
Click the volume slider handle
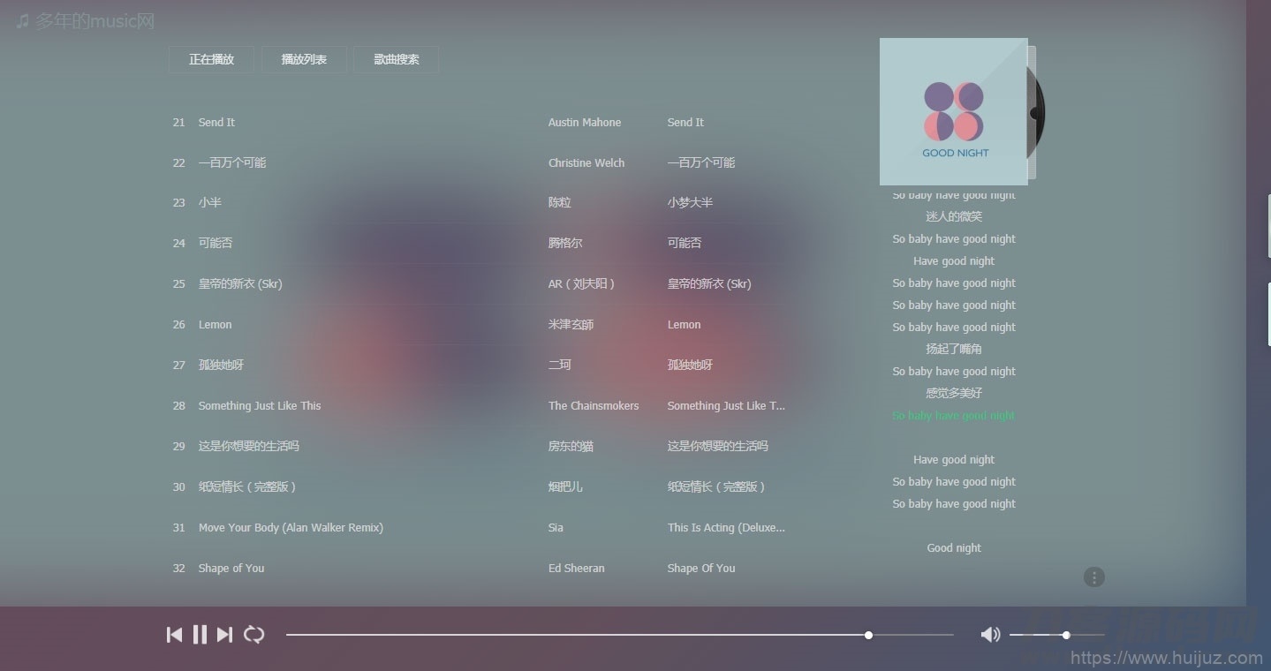(x=1066, y=635)
